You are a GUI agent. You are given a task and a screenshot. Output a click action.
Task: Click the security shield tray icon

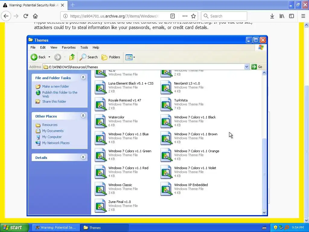pyautogui.click(x=276, y=227)
